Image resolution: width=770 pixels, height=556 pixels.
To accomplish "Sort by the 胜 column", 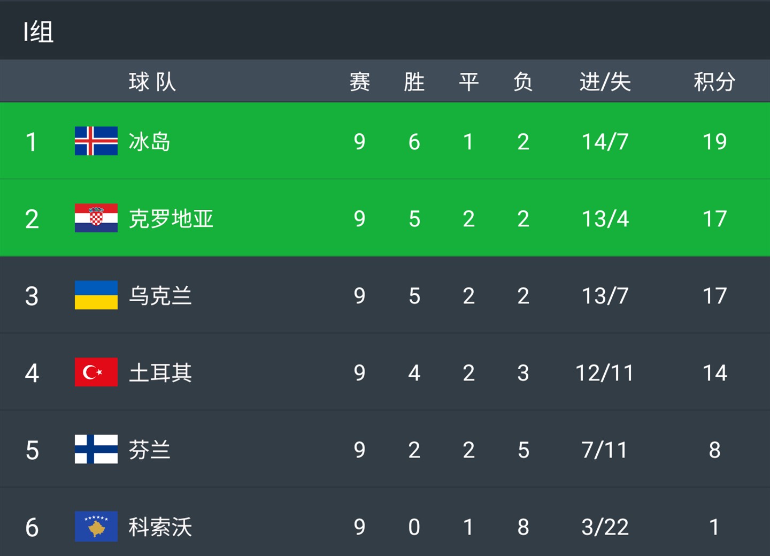I will coord(414,81).
